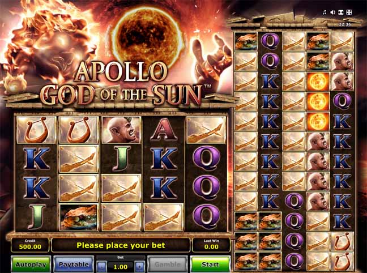Increase the bet with plus button
Image resolution: width=367 pixels, height=273 pixels.
(x=140, y=267)
